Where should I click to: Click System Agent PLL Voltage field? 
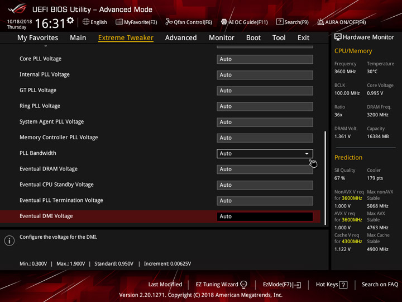pyautogui.click(x=265, y=122)
